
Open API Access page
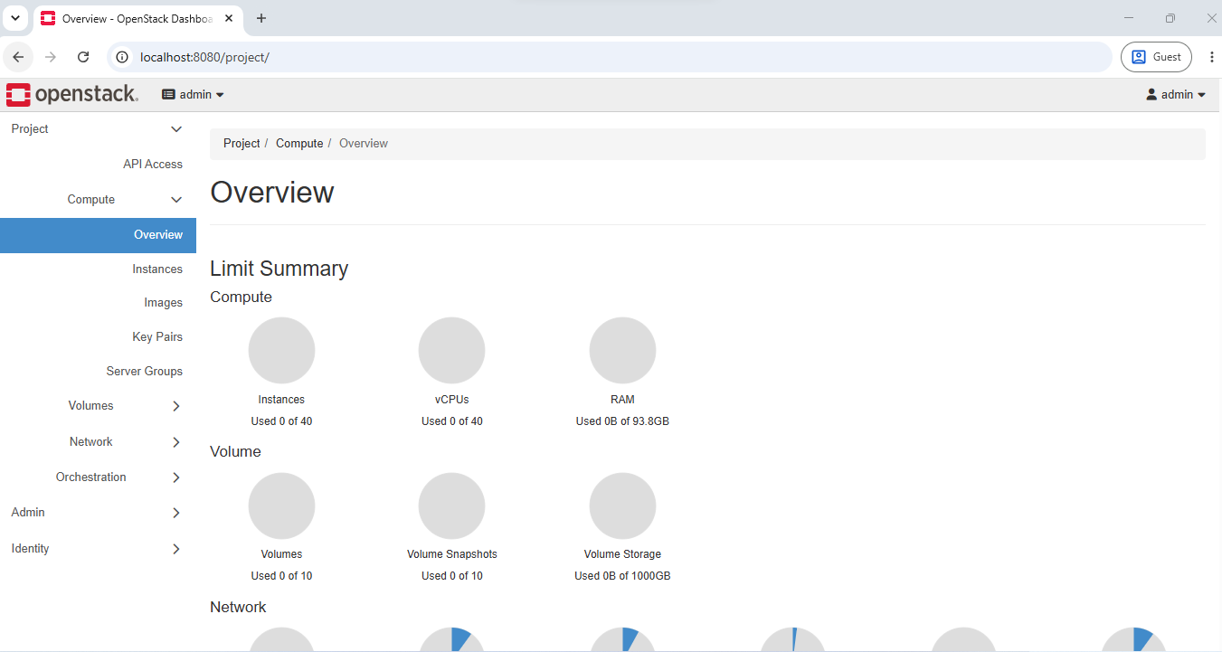[153, 164]
